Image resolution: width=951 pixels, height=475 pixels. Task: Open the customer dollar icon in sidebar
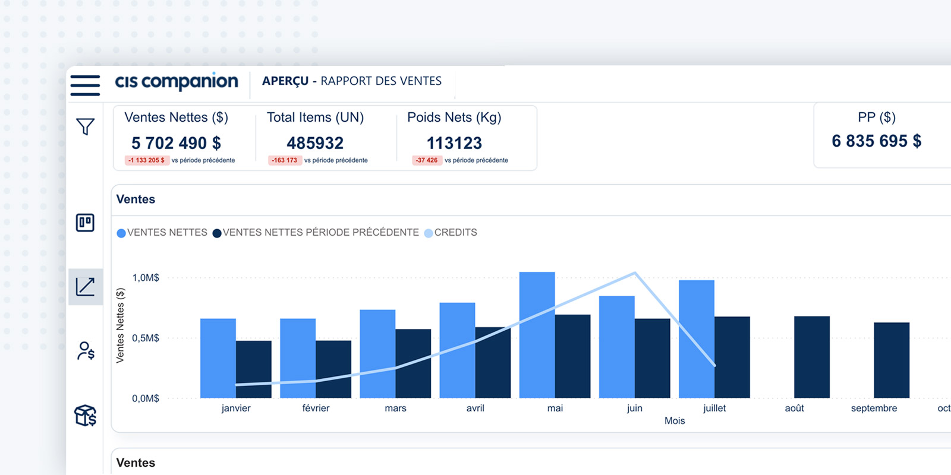click(86, 351)
